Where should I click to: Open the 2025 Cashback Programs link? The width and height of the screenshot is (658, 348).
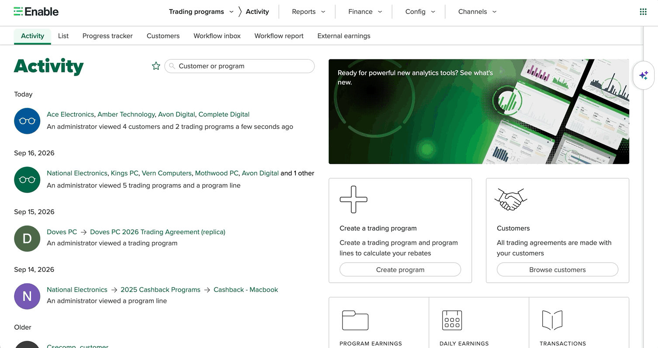[x=160, y=290]
